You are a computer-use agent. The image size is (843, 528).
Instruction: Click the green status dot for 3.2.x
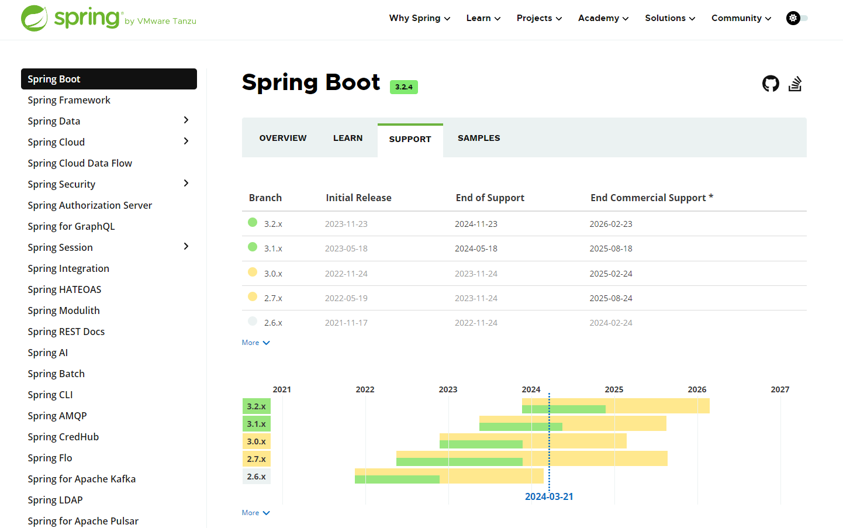[x=253, y=222]
